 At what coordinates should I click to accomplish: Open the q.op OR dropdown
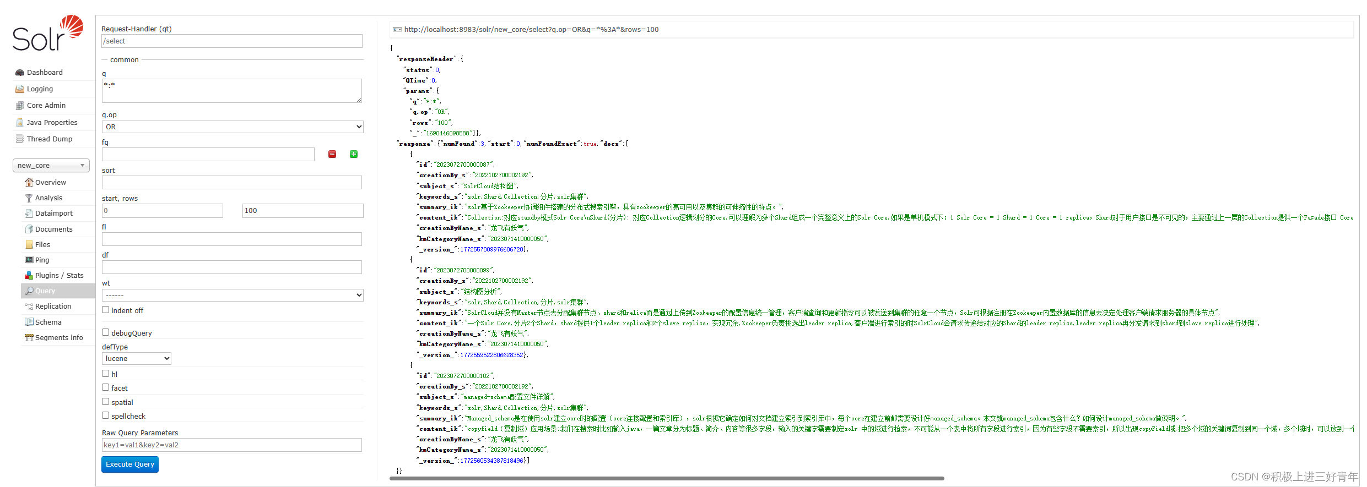(233, 127)
